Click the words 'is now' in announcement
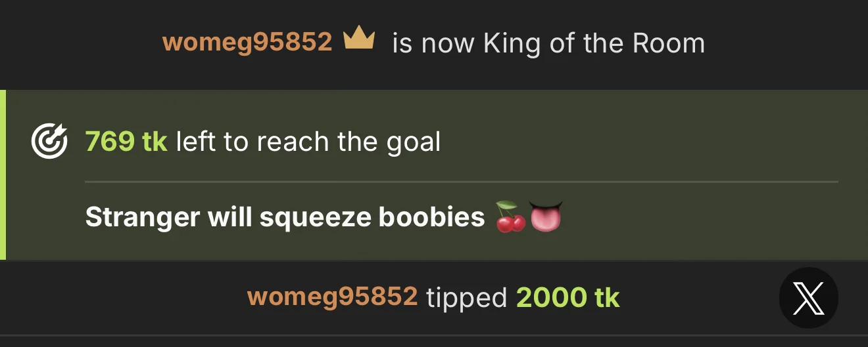 (x=433, y=43)
